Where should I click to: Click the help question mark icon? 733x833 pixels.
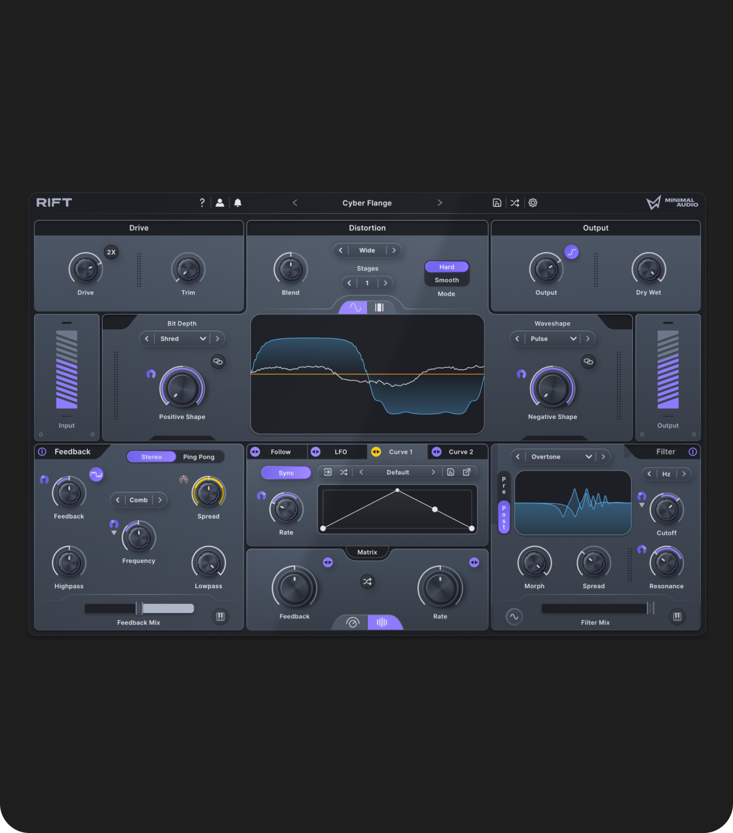202,203
